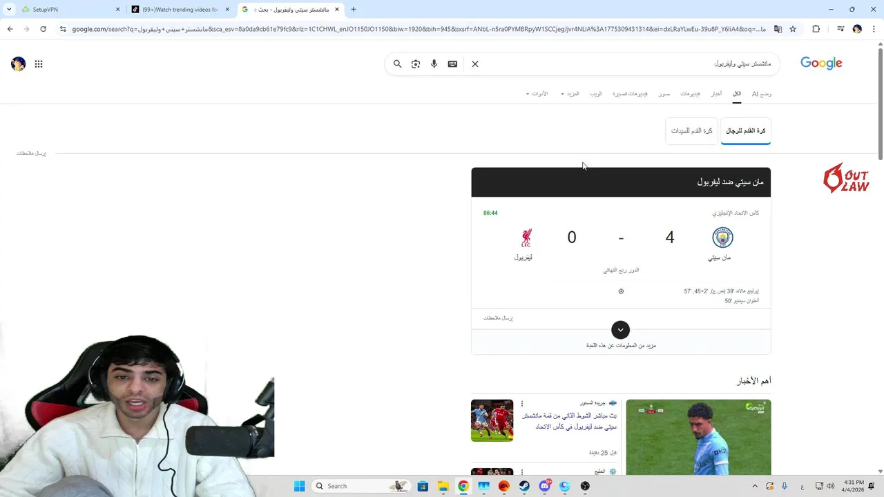Close the TikTok tab
The height and width of the screenshot is (497, 884).
coord(227,10)
